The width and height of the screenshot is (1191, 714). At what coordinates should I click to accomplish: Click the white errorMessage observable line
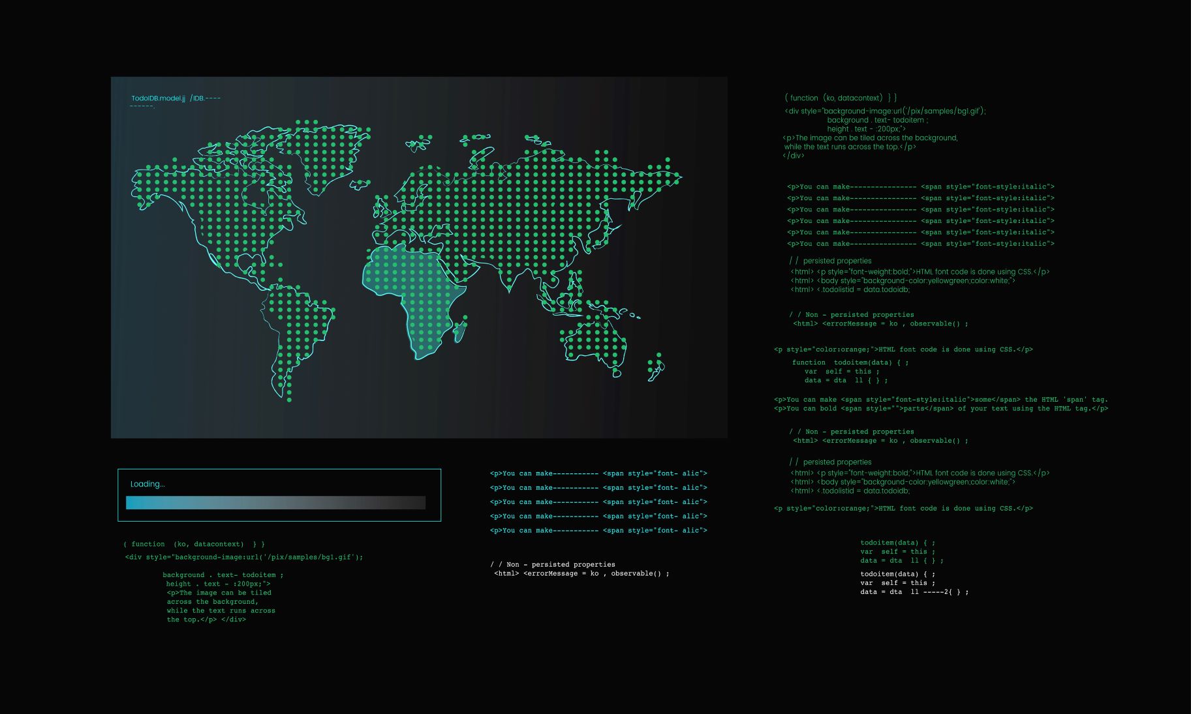(x=581, y=574)
